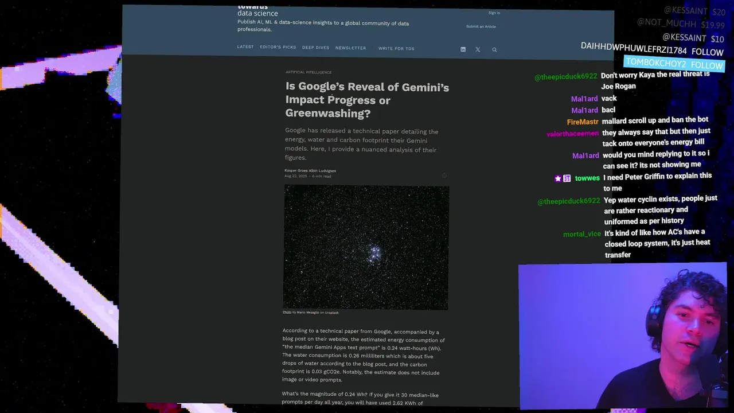The width and height of the screenshot is (734, 413).
Task: Click the @NOT_MUCHH $19.99 donation entry
Action: coord(681,24)
